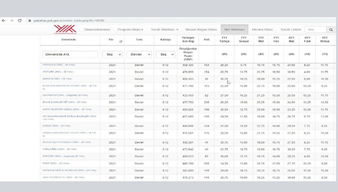Click the Üniversite column header

coord(69,39)
